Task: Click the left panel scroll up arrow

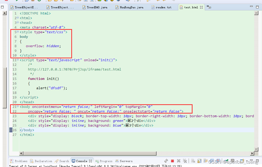Action: (5, 13)
